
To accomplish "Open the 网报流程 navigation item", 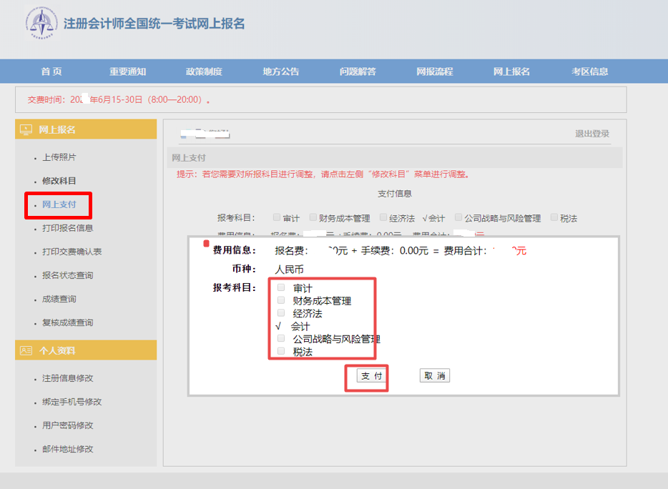I will pyautogui.click(x=435, y=71).
